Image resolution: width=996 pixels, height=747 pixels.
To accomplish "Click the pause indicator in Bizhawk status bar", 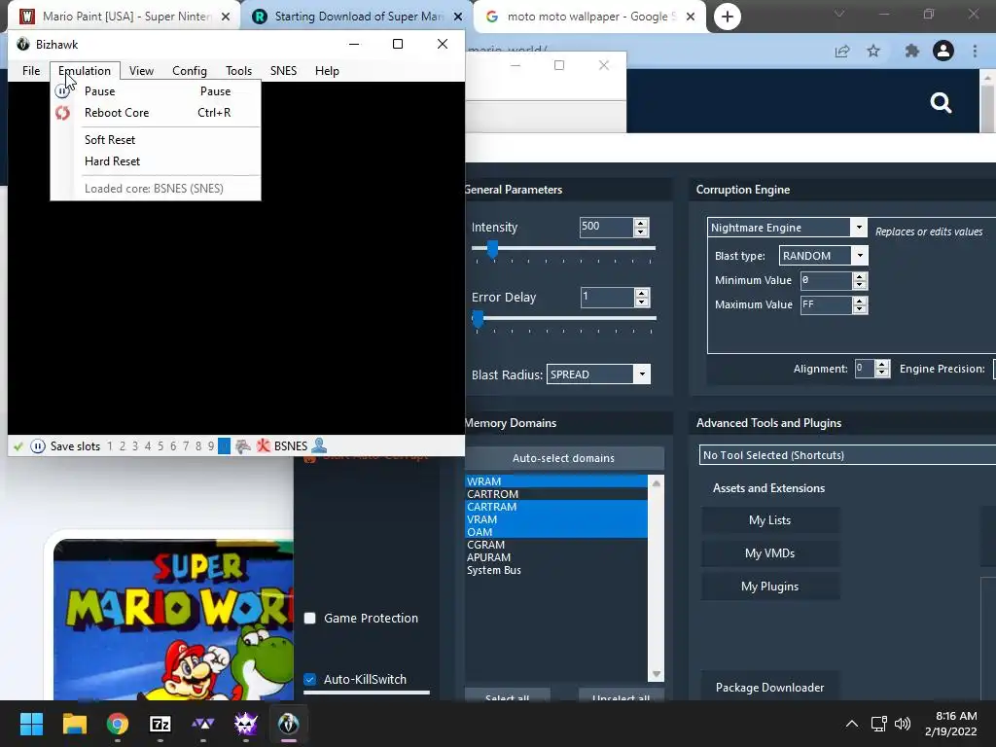I will (x=38, y=446).
